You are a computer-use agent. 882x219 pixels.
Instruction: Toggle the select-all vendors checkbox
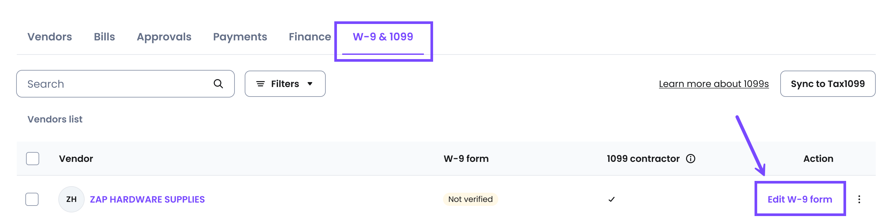click(x=33, y=159)
